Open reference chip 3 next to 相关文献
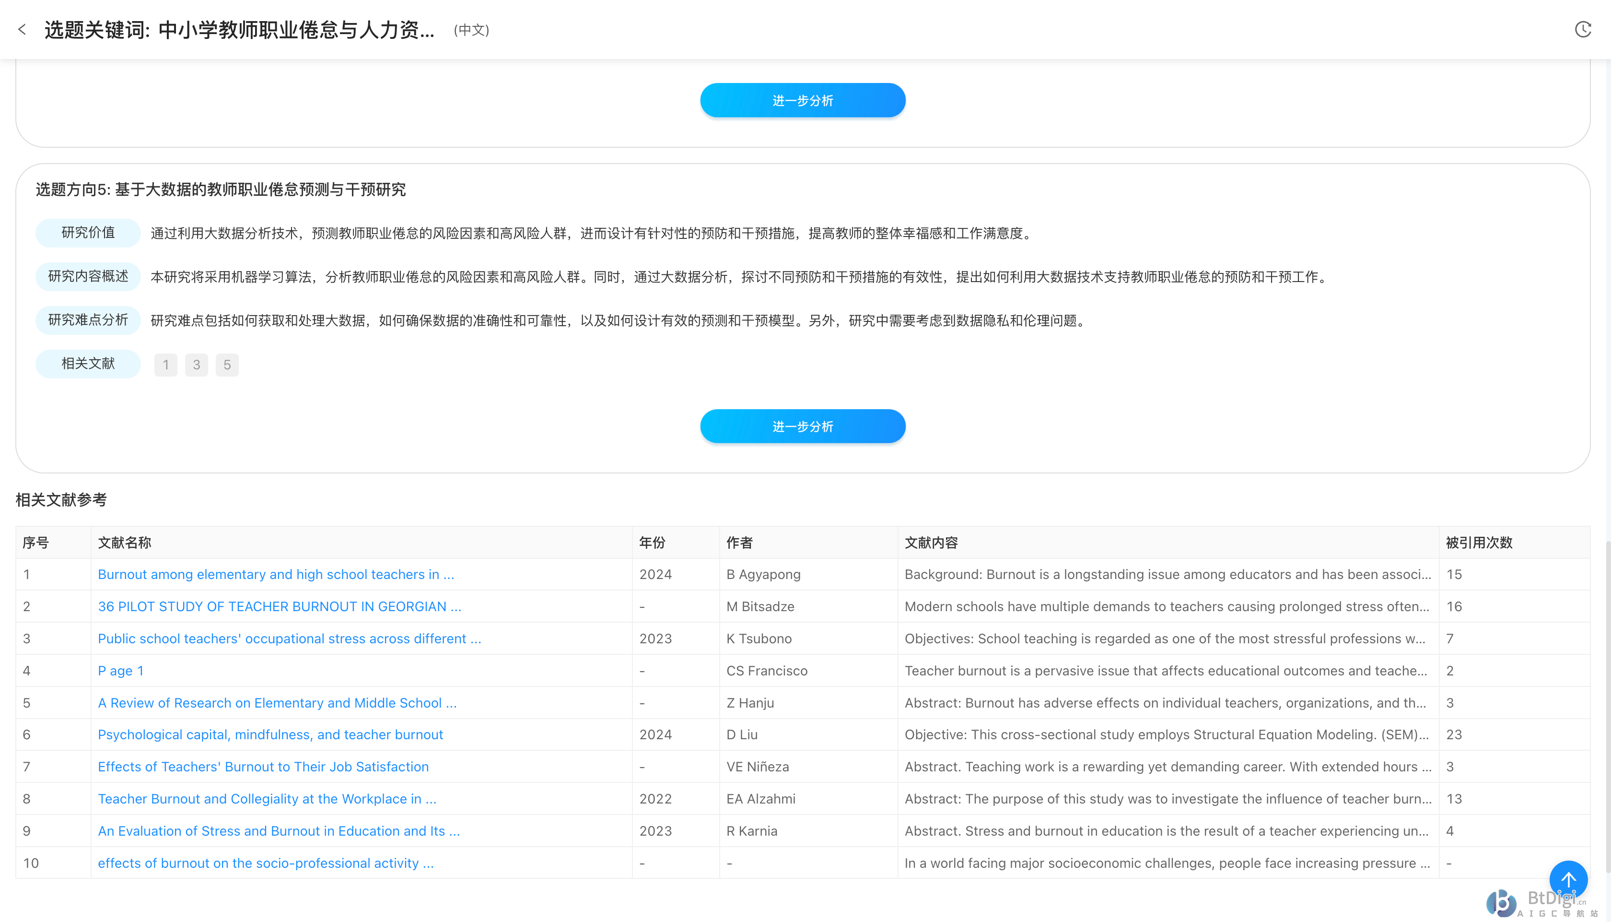Viewport: 1611px width, 922px height. tap(196, 365)
